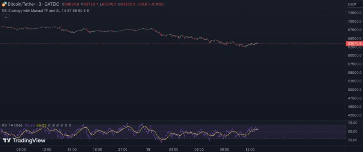
Task: Click the 50000.0 price axis label
Action: tap(354, 90)
